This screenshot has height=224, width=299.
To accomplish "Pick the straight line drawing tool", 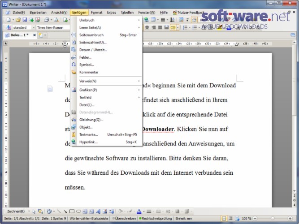I will (59, 211).
